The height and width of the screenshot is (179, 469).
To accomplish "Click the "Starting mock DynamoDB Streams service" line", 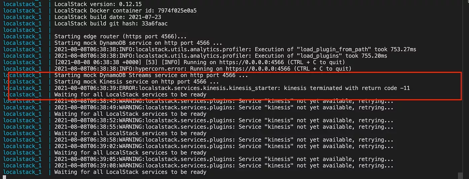I will click(x=151, y=75).
